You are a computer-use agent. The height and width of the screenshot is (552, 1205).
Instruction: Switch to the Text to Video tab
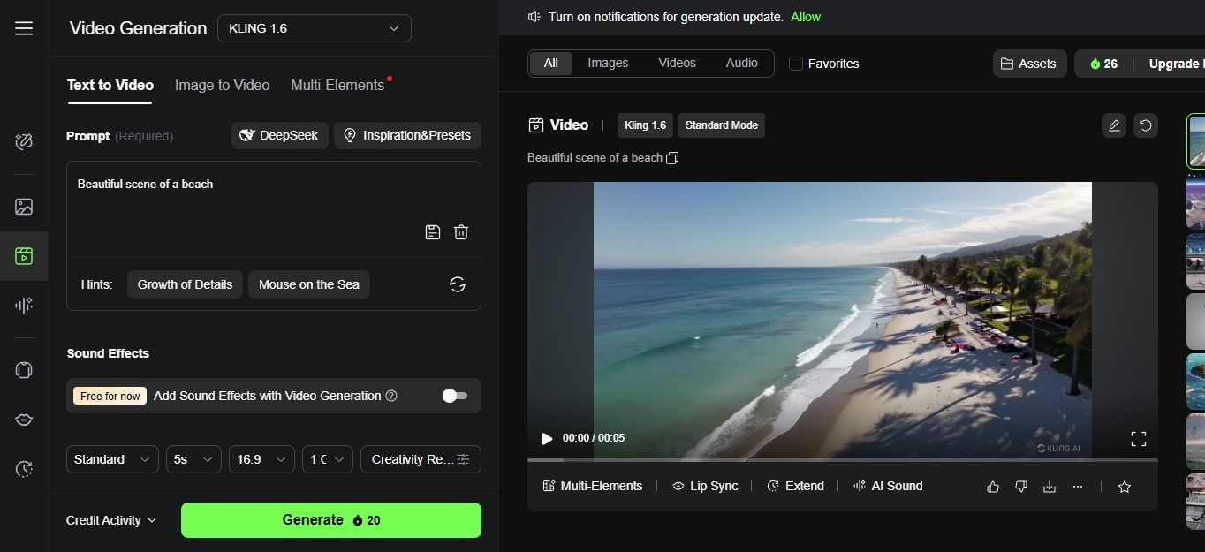pos(110,85)
